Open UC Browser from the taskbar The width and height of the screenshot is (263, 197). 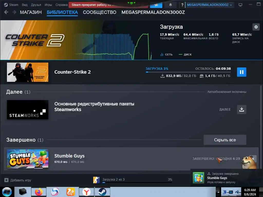point(70,192)
